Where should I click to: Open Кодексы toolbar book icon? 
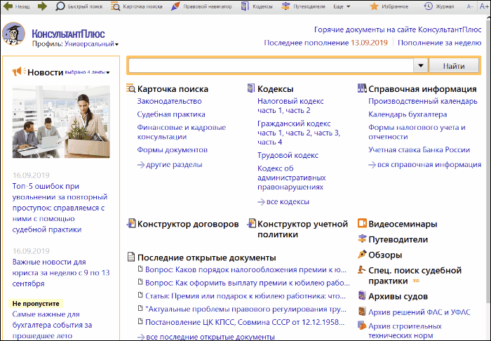(245, 6)
